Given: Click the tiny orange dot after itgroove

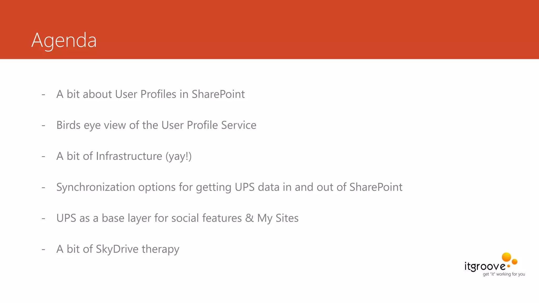Looking at the screenshot, I should (x=508, y=266).
